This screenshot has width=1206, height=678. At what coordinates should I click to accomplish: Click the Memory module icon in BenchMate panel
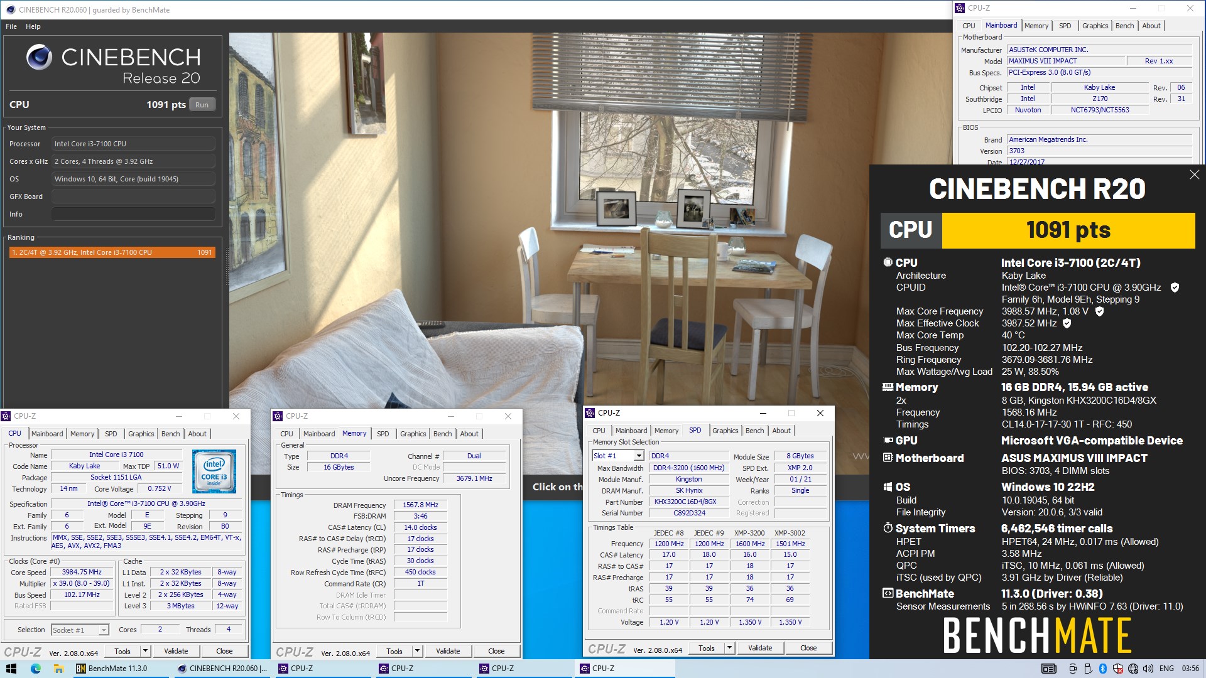pos(888,387)
